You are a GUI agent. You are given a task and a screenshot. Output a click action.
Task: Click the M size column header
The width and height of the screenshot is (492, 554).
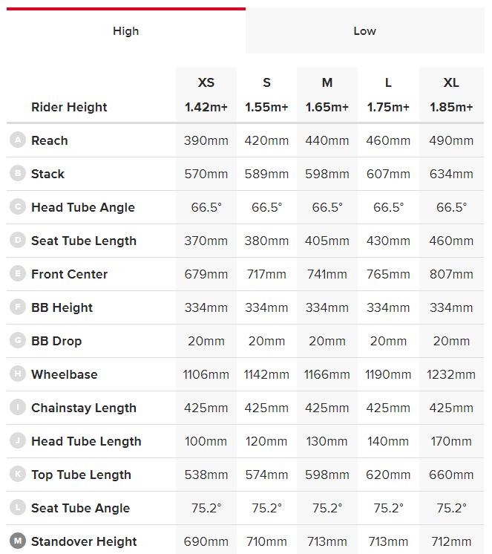coord(327,82)
